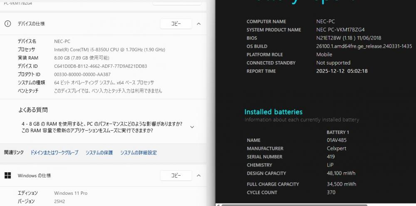
Task: Select the Windows 11 Pro edition value
Action: click(x=71, y=193)
